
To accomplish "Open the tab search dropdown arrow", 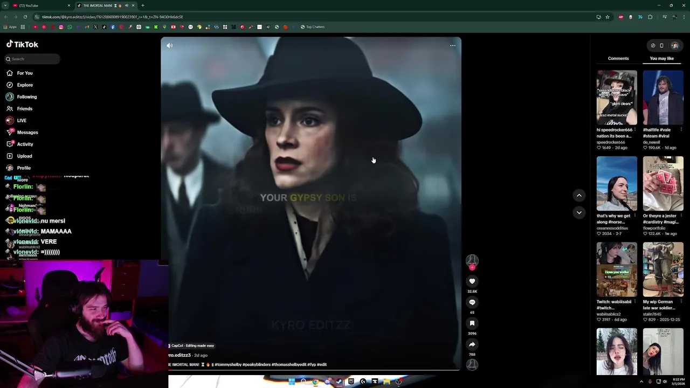I will coord(5,5).
